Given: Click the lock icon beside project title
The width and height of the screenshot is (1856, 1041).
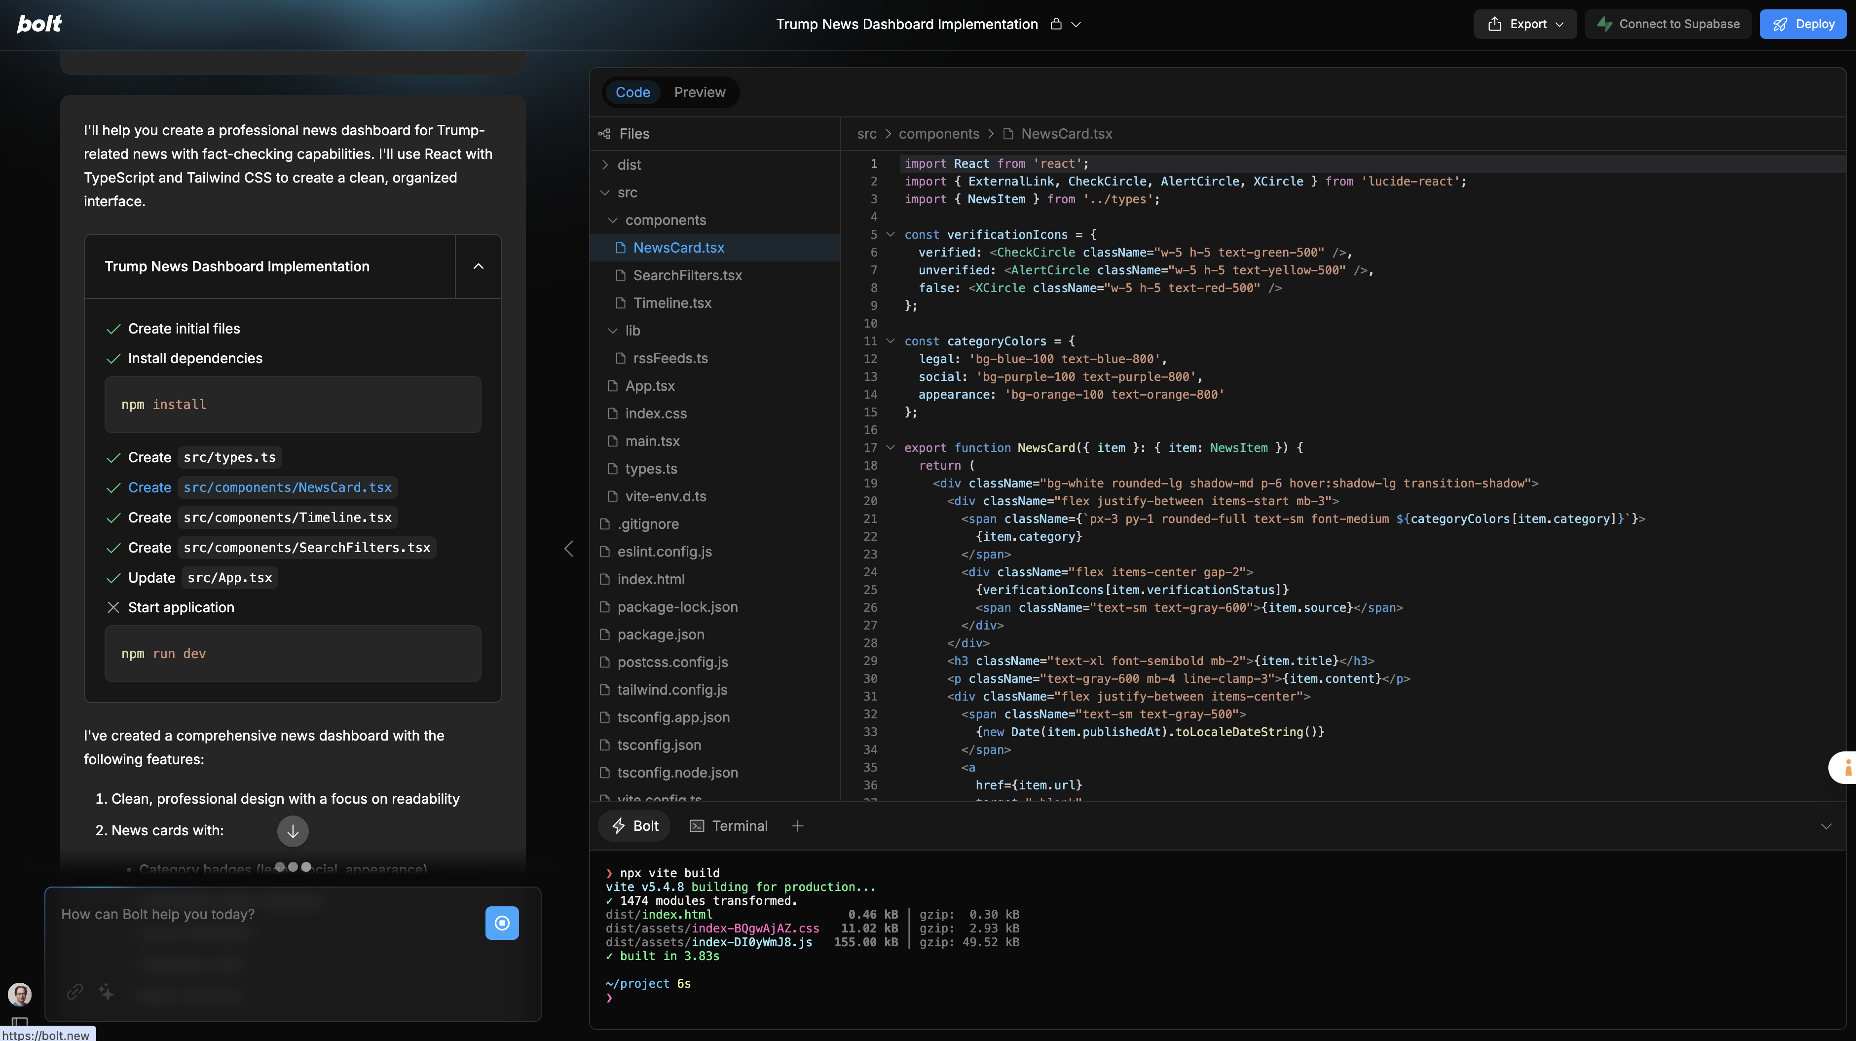Looking at the screenshot, I should coord(1056,24).
